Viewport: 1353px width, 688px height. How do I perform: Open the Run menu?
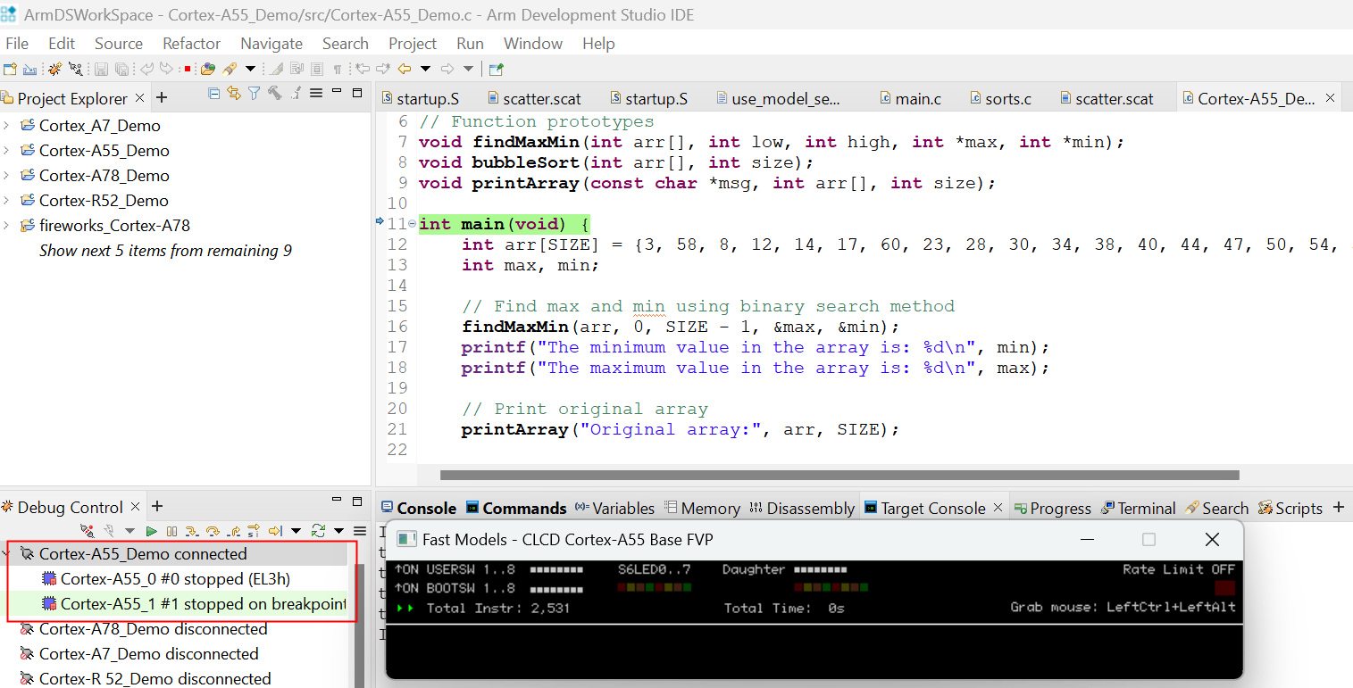pos(470,44)
